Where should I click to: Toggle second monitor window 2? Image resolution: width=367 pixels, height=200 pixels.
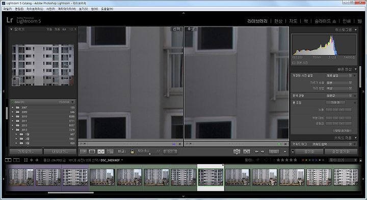[x=16, y=160]
